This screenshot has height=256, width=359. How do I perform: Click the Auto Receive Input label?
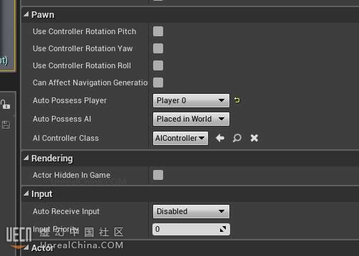coord(66,211)
